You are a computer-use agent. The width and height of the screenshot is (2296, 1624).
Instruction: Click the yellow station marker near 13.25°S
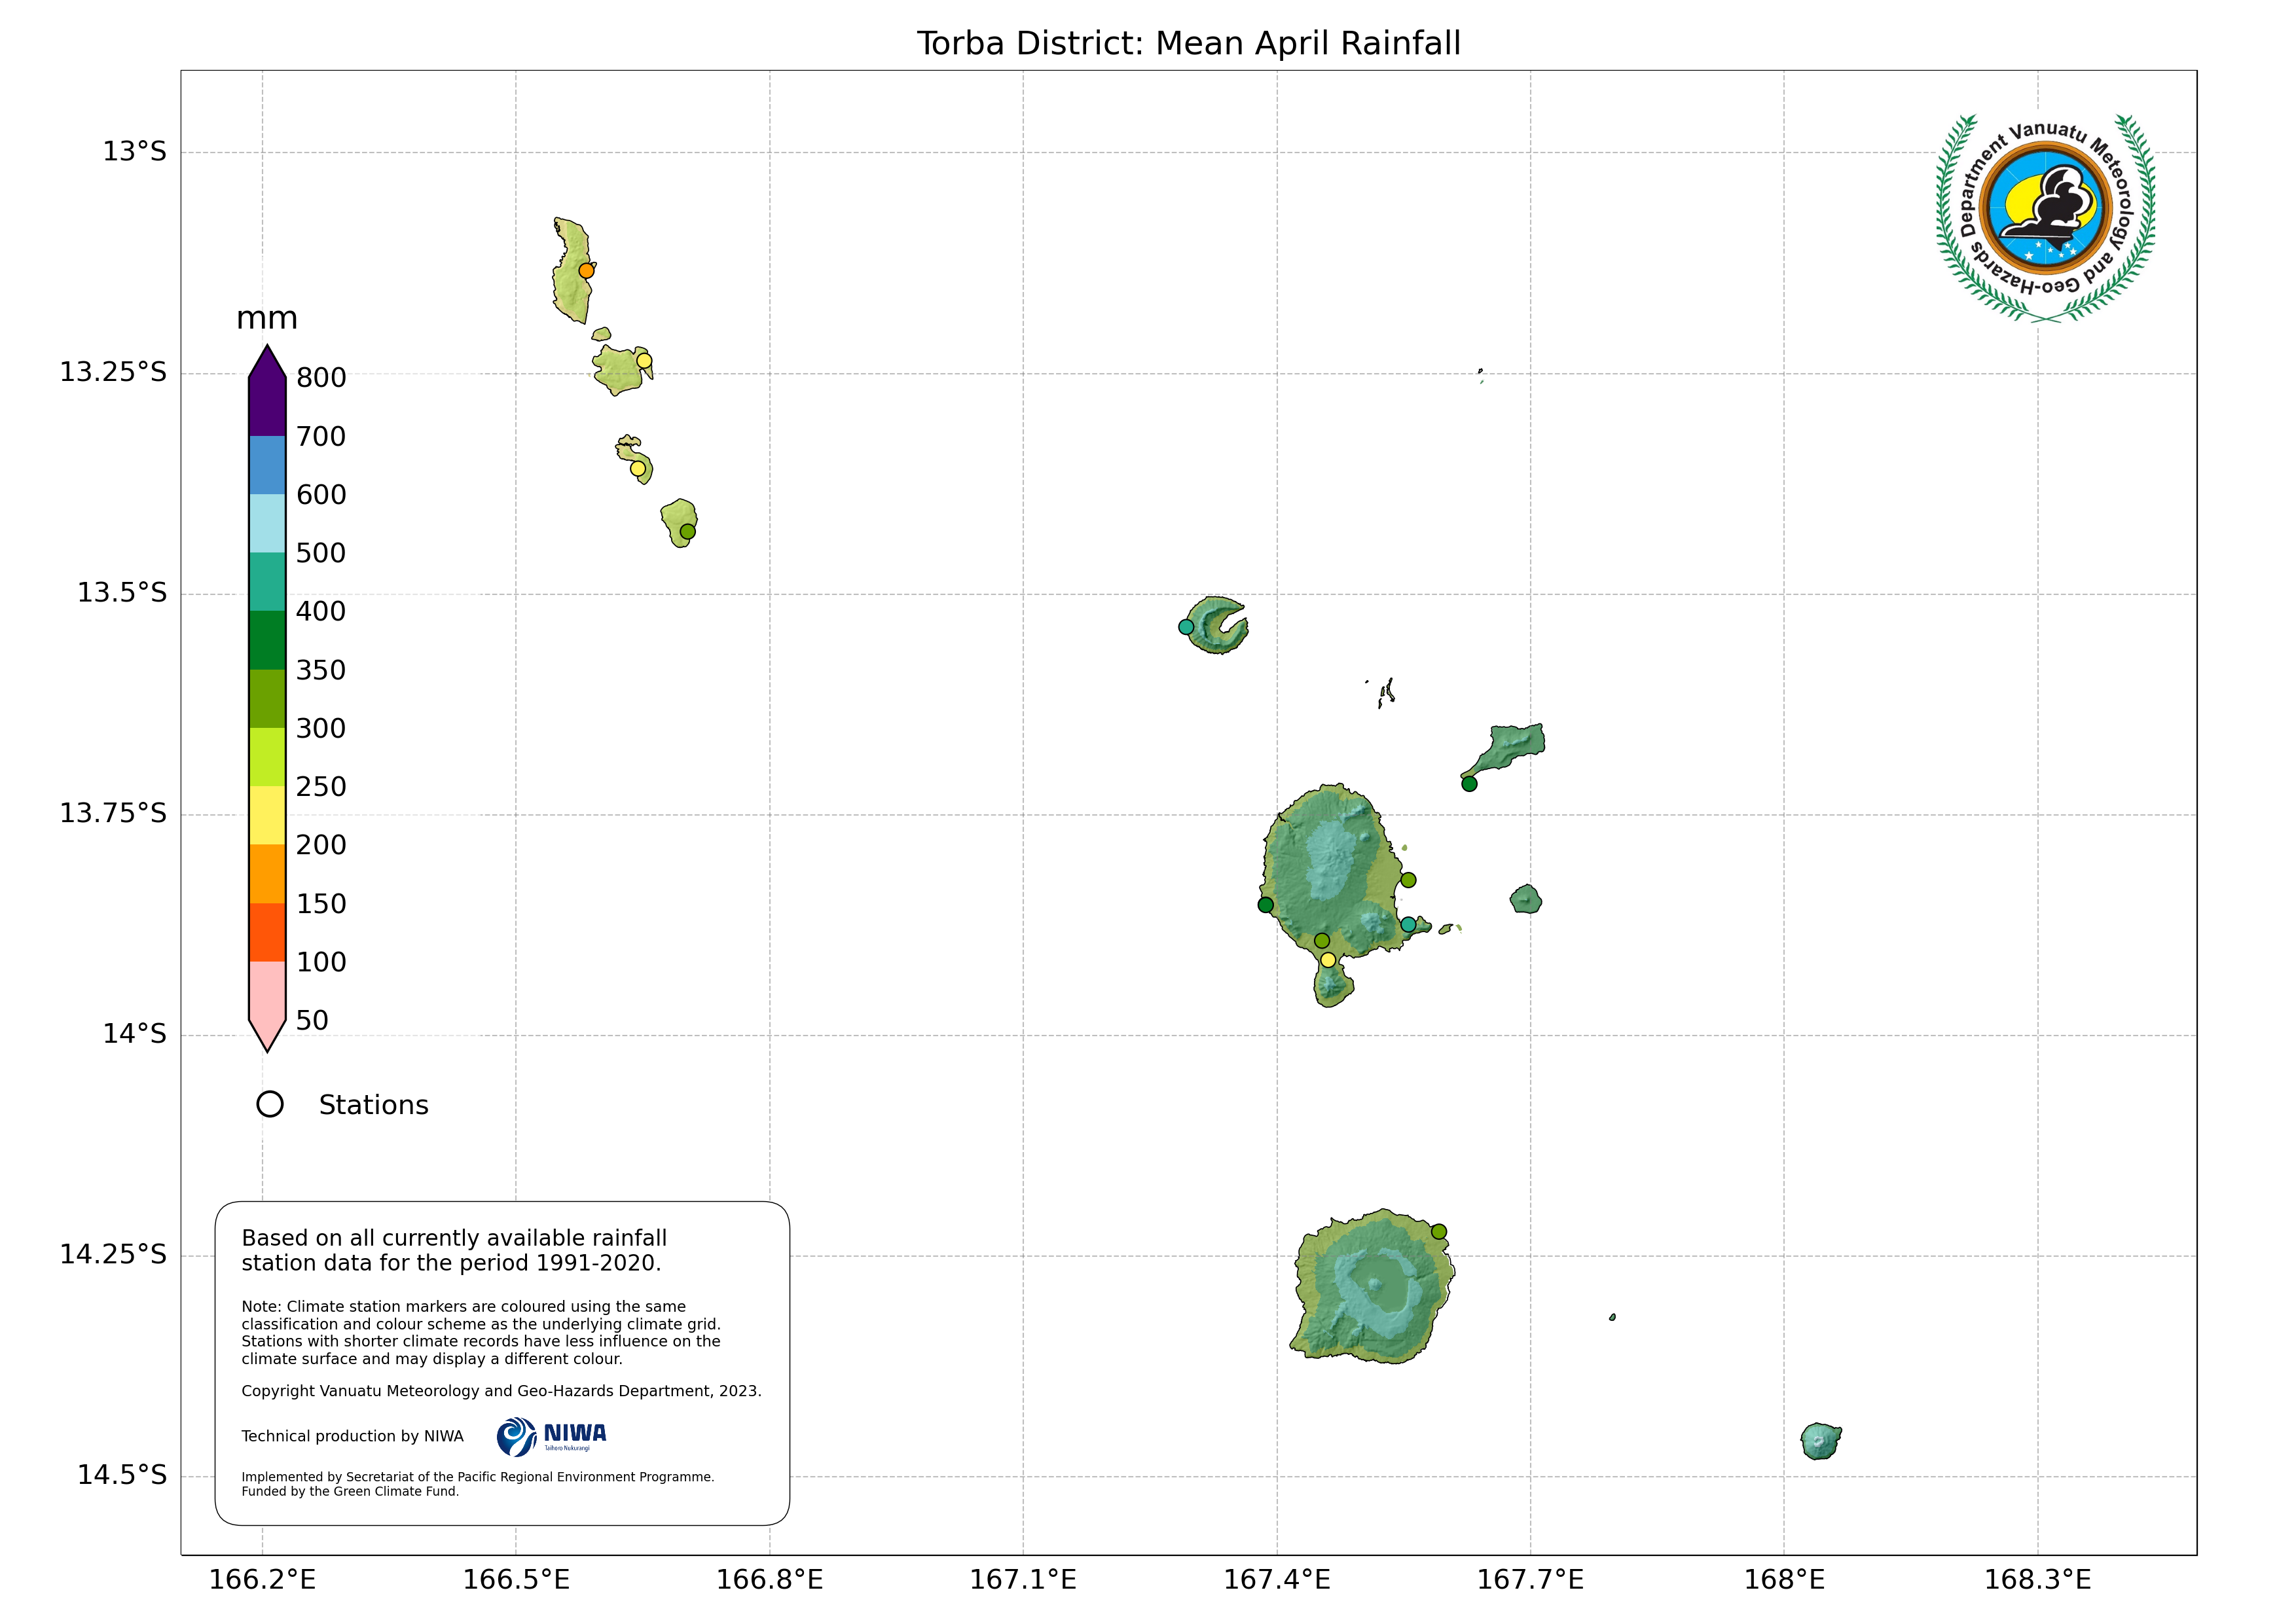pos(644,361)
